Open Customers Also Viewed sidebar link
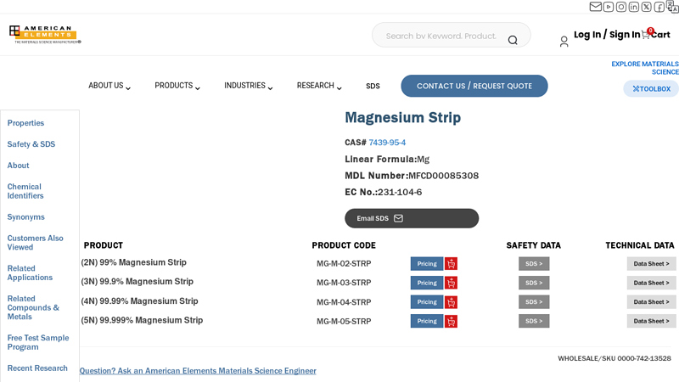679x382 pixels. coord(35,243)
